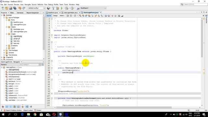Screen dimensions: 208x117
Task: Toggle Highlight Search in editor toolbar
Action: click(x=89, y=16)
